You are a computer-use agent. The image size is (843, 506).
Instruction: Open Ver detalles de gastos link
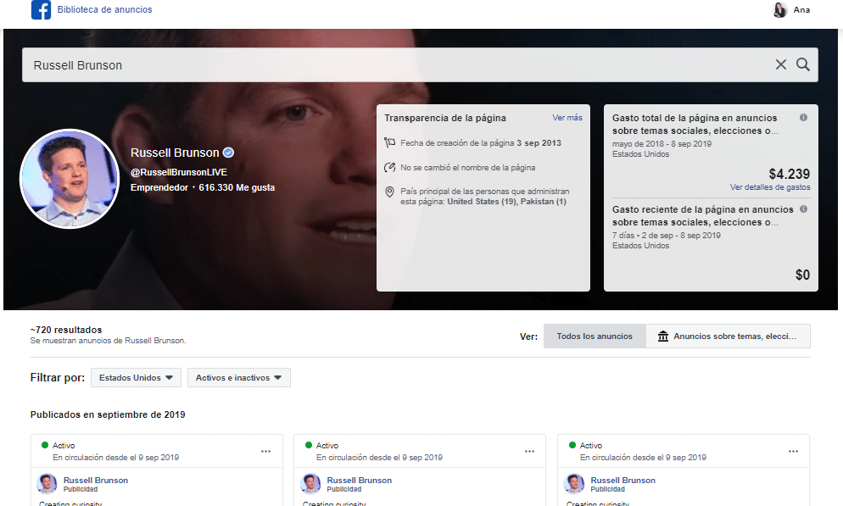[770, 187]
